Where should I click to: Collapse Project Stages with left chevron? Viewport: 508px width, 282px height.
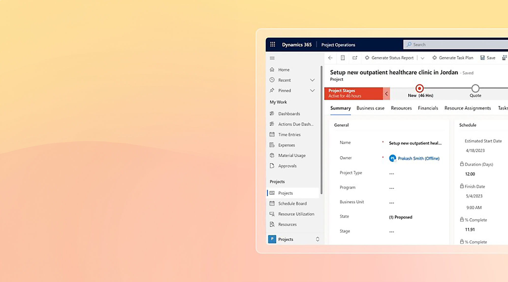pos(386,94)
